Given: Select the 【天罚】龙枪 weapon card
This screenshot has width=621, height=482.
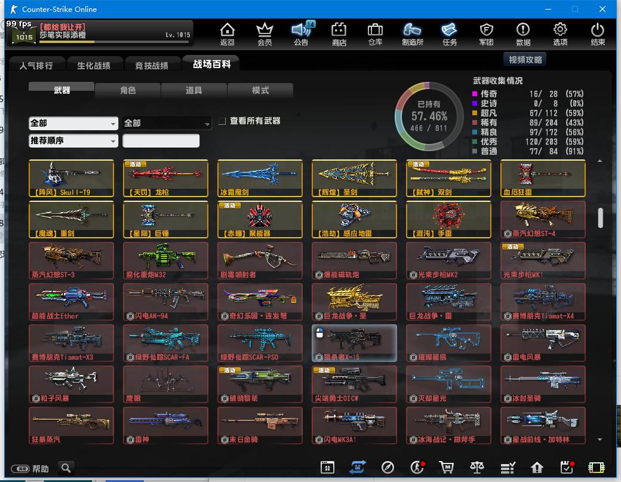Looking at the screenshot, I should tap(165, 178).
